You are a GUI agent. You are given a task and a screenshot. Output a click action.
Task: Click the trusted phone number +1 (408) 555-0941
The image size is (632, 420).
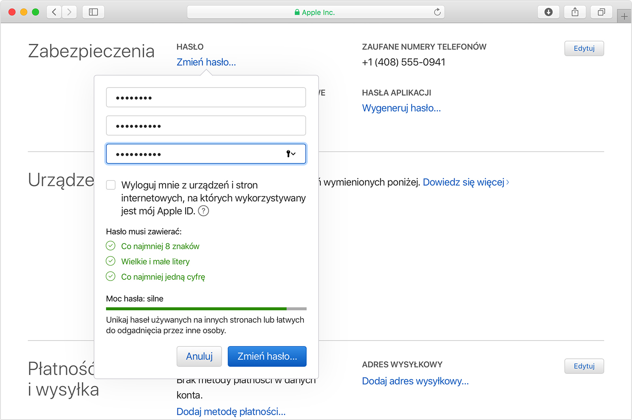(x=404, y=62)
